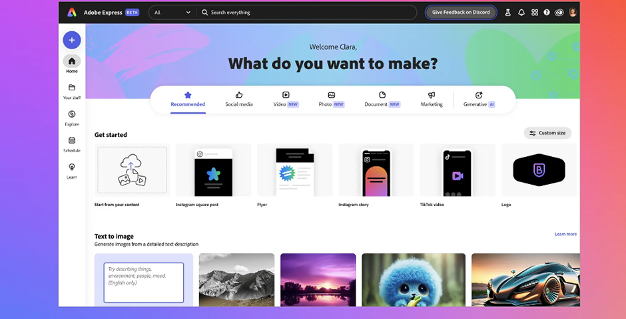Viewport: 626px width, 319px height.
Task: Click the Custom size button
Action: click(x=547, y=133)
